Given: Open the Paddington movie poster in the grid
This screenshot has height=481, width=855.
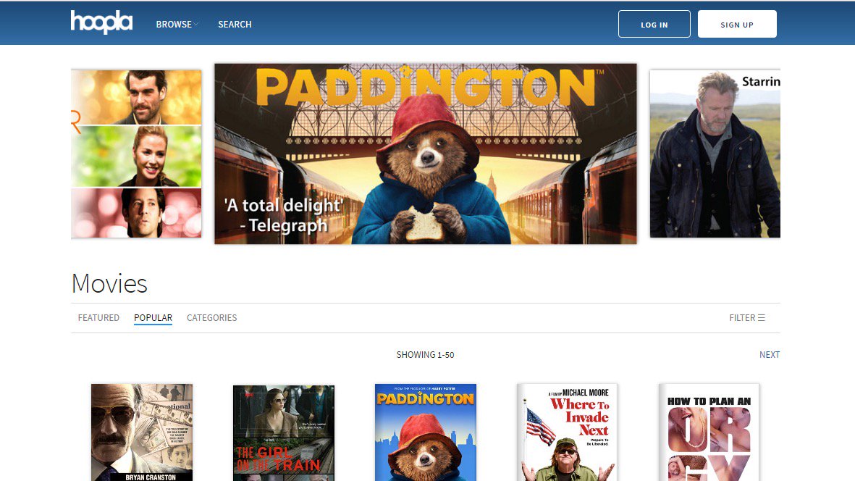Looking at the screenshot, I should pyautogui.click(x=425, y=432).
